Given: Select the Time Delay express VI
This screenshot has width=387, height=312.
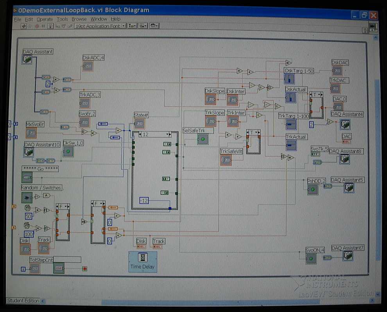Looking at the screenshot, I should (143, 261).
